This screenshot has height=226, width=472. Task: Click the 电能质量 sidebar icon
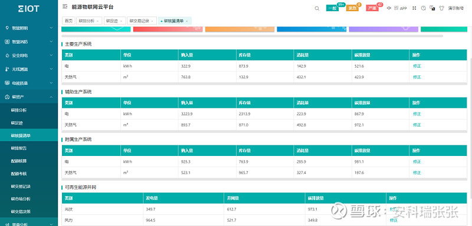pyautogui.click(x=7, y=83)
